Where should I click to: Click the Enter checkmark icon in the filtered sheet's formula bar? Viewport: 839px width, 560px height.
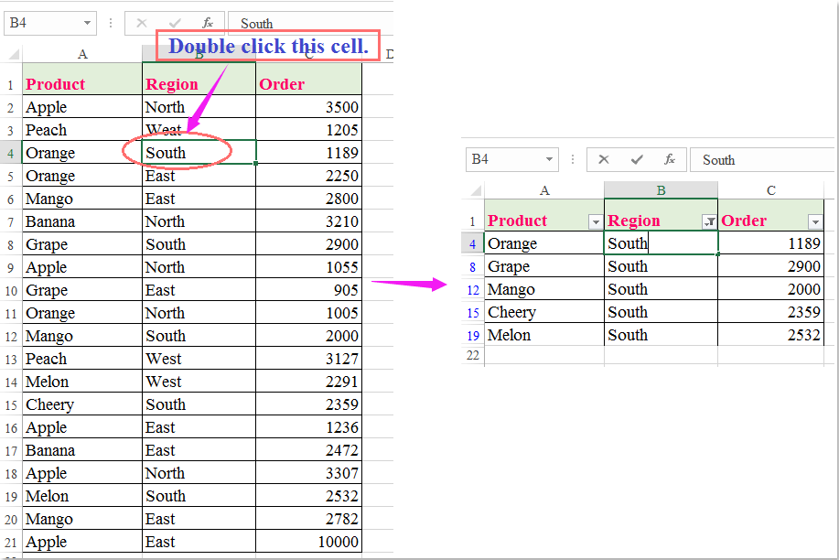coord(637,159)
